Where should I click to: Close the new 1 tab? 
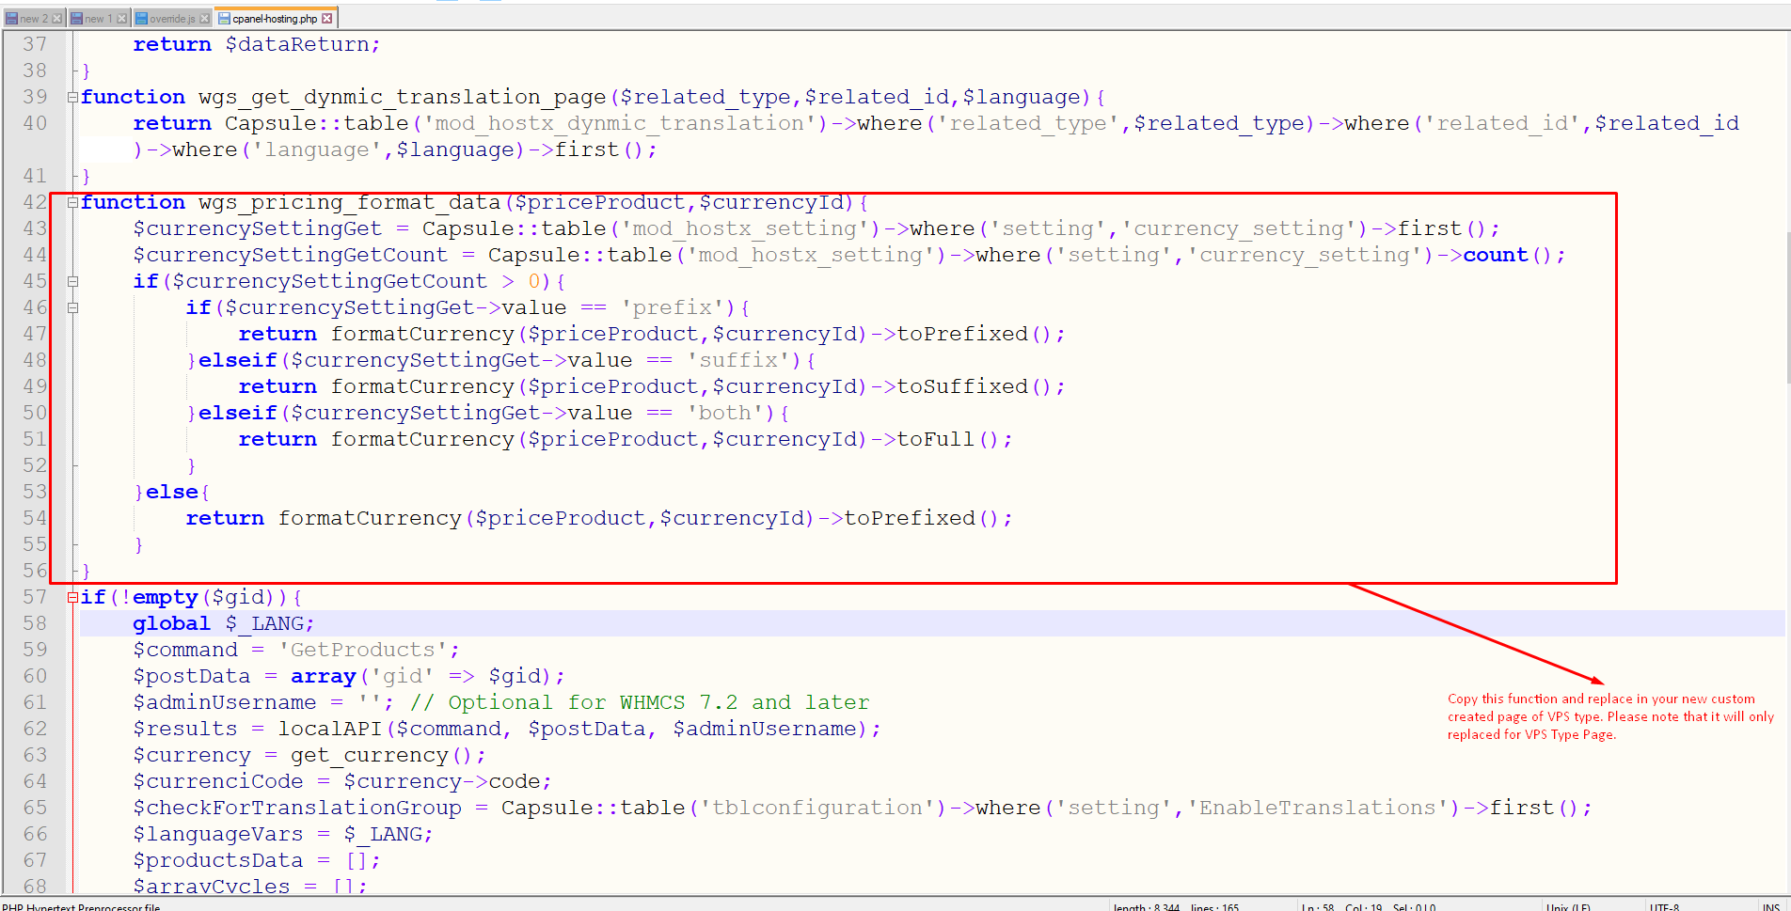(x=121, y=19)
